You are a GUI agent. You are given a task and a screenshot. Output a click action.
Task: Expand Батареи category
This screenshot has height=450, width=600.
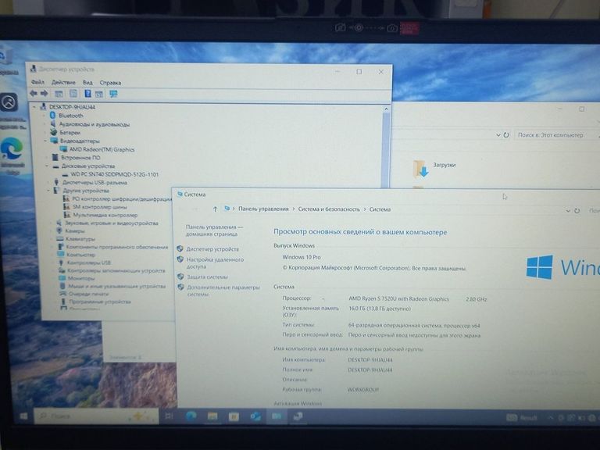click(45, 132)
